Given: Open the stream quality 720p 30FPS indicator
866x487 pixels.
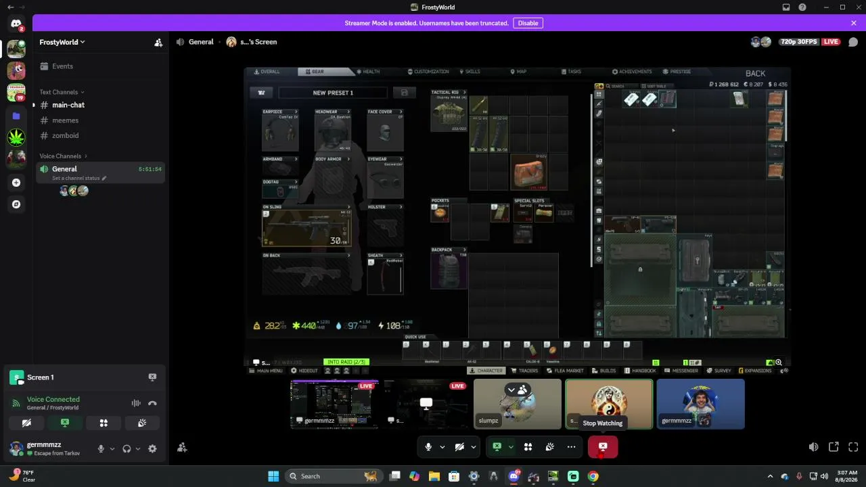Looking at the screenshot, I should tap(800, 42).
